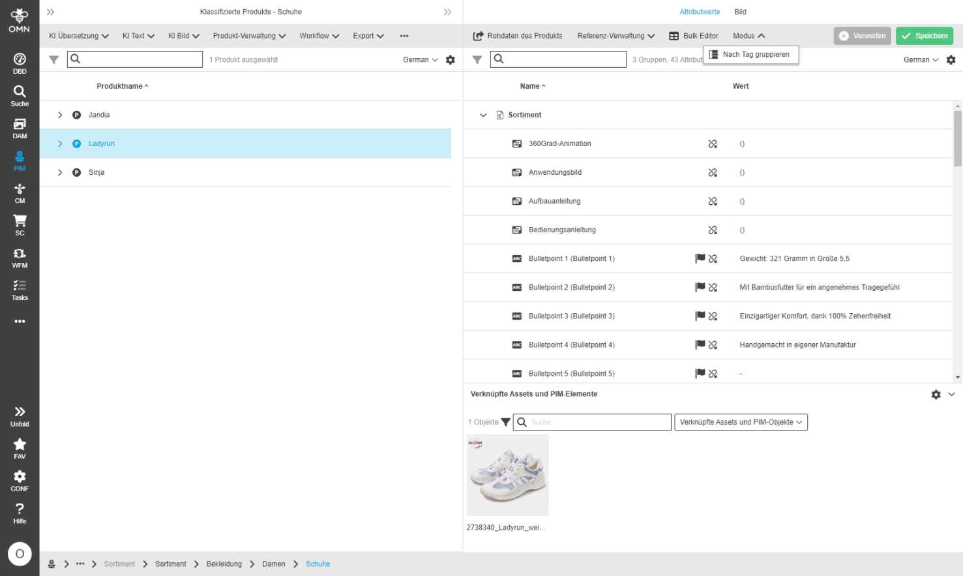Click the flag icon for Bulletpoint 4
Screen dimensions: 963x576
[x=700, y=344]
